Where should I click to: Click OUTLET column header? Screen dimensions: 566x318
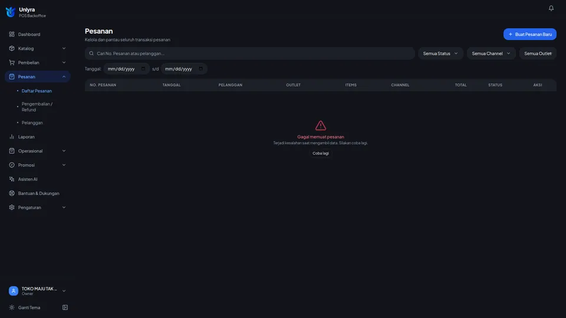pyautogui.click(x=293, y=85)
